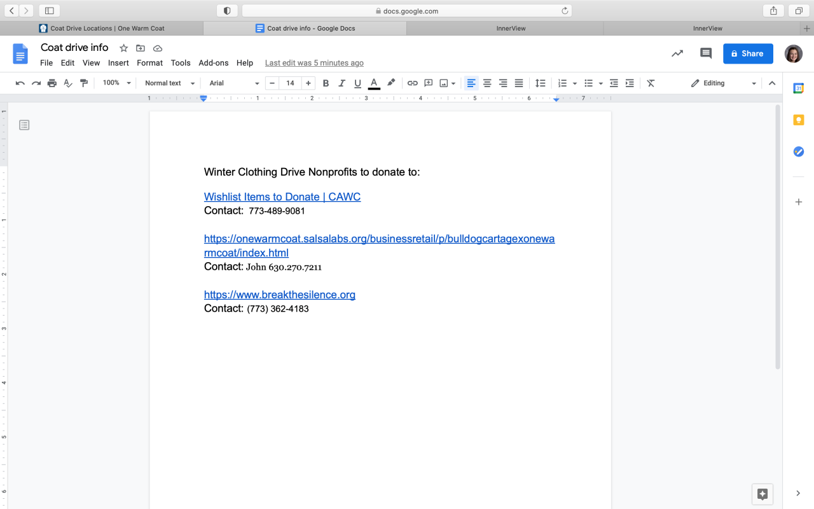814x509 pixels.
Task: Star the Coat drive info document
Action: [124, 48]
